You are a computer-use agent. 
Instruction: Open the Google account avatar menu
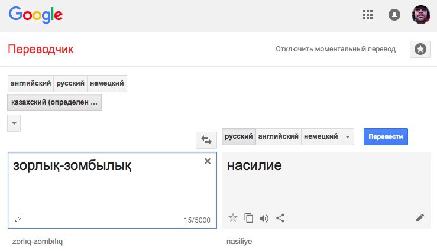tap(421, 15)
